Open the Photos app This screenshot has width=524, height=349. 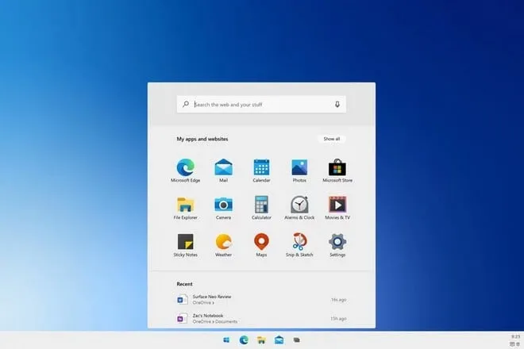(x=299, y=167)
